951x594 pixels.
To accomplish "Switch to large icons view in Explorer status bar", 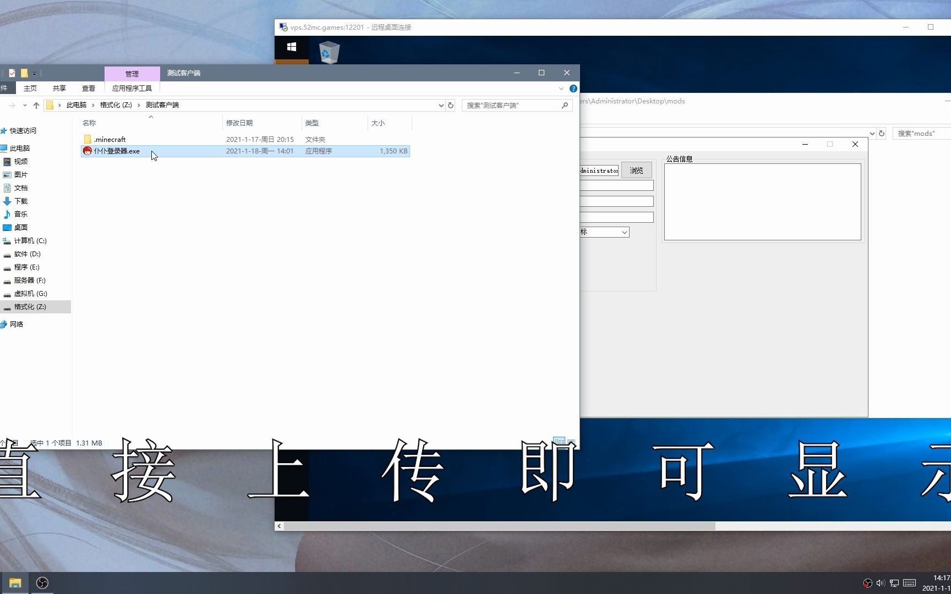I will 572,443.
